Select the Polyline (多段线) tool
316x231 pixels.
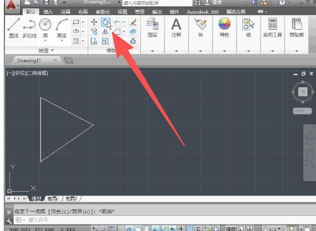coord(30,28)
